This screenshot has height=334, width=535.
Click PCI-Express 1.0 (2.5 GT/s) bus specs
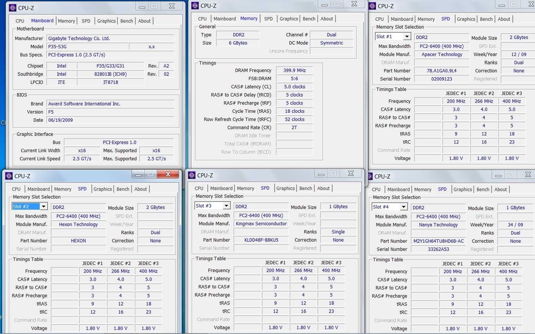point(110,55)
